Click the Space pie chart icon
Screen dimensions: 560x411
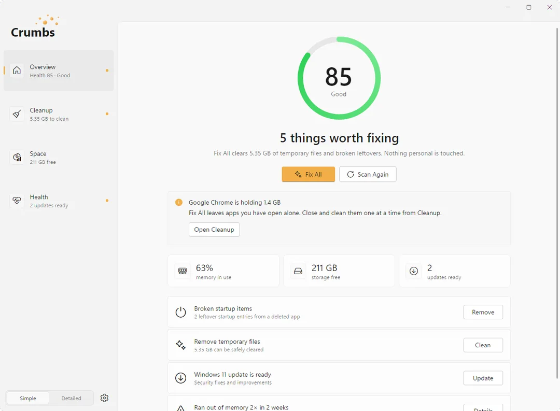point(17,157)
